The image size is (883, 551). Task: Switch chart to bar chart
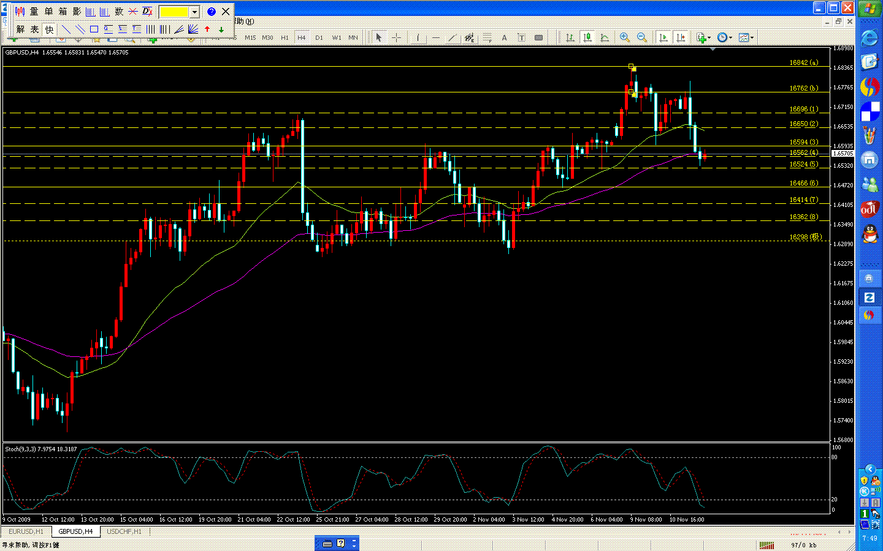pos(570,37)
